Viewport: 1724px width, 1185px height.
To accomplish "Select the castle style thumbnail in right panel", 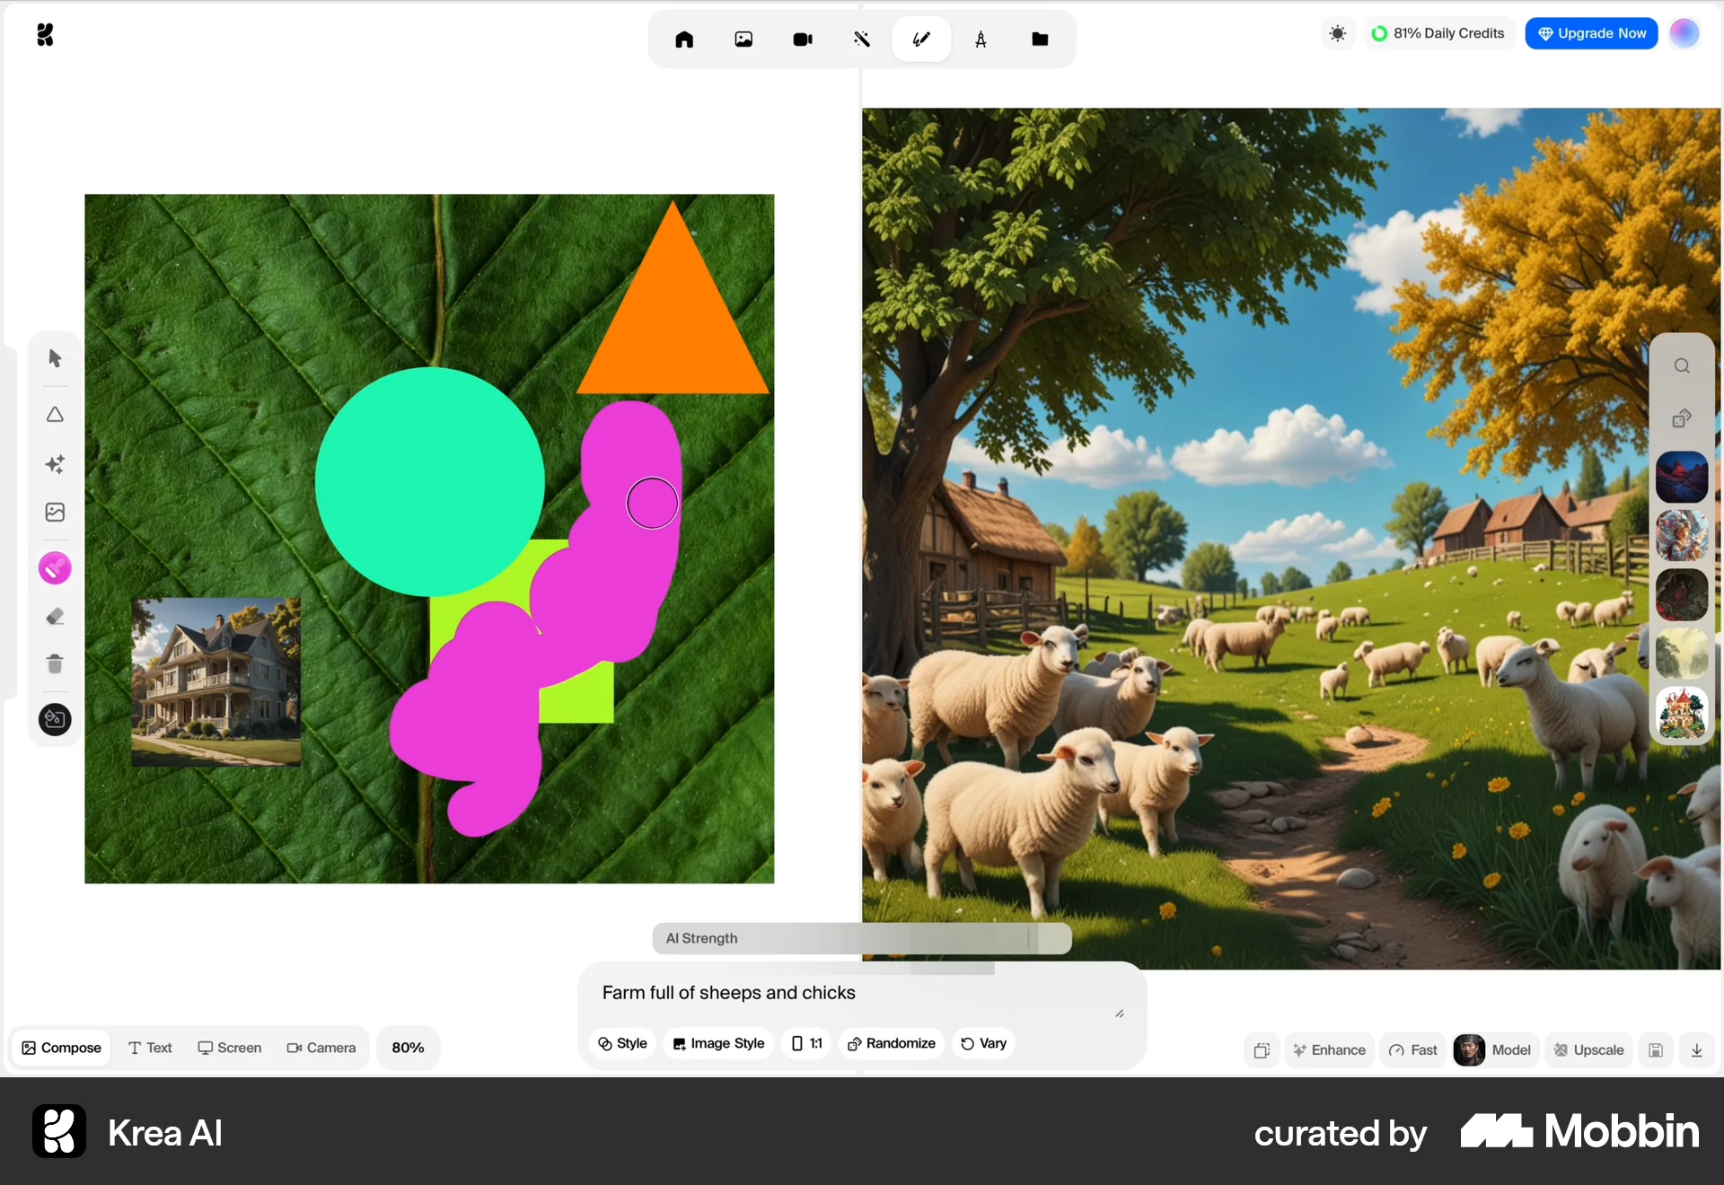I will [1682, 713].
